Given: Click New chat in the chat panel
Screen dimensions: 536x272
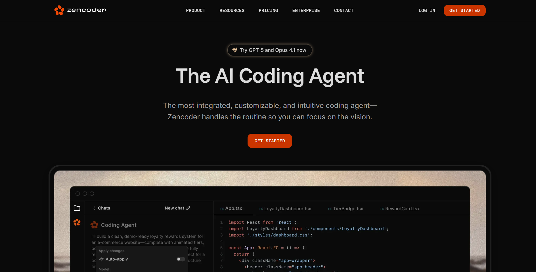Looking at the screenshot, I should click(174, 208).
